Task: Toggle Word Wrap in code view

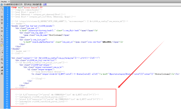Action: [2, 42]
